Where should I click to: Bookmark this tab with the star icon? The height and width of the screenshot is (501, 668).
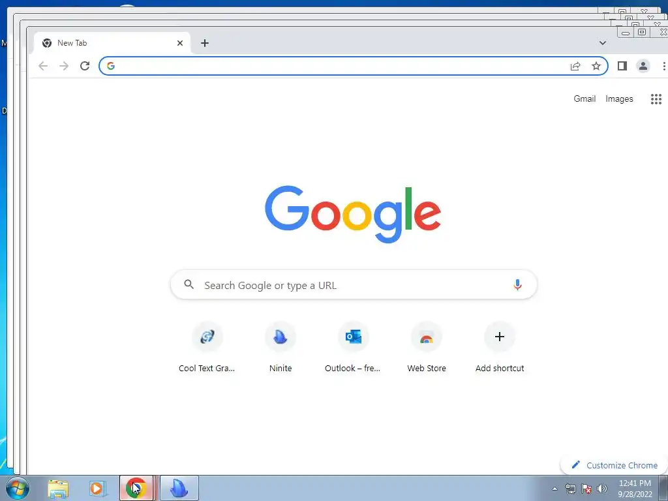(596, 66)
